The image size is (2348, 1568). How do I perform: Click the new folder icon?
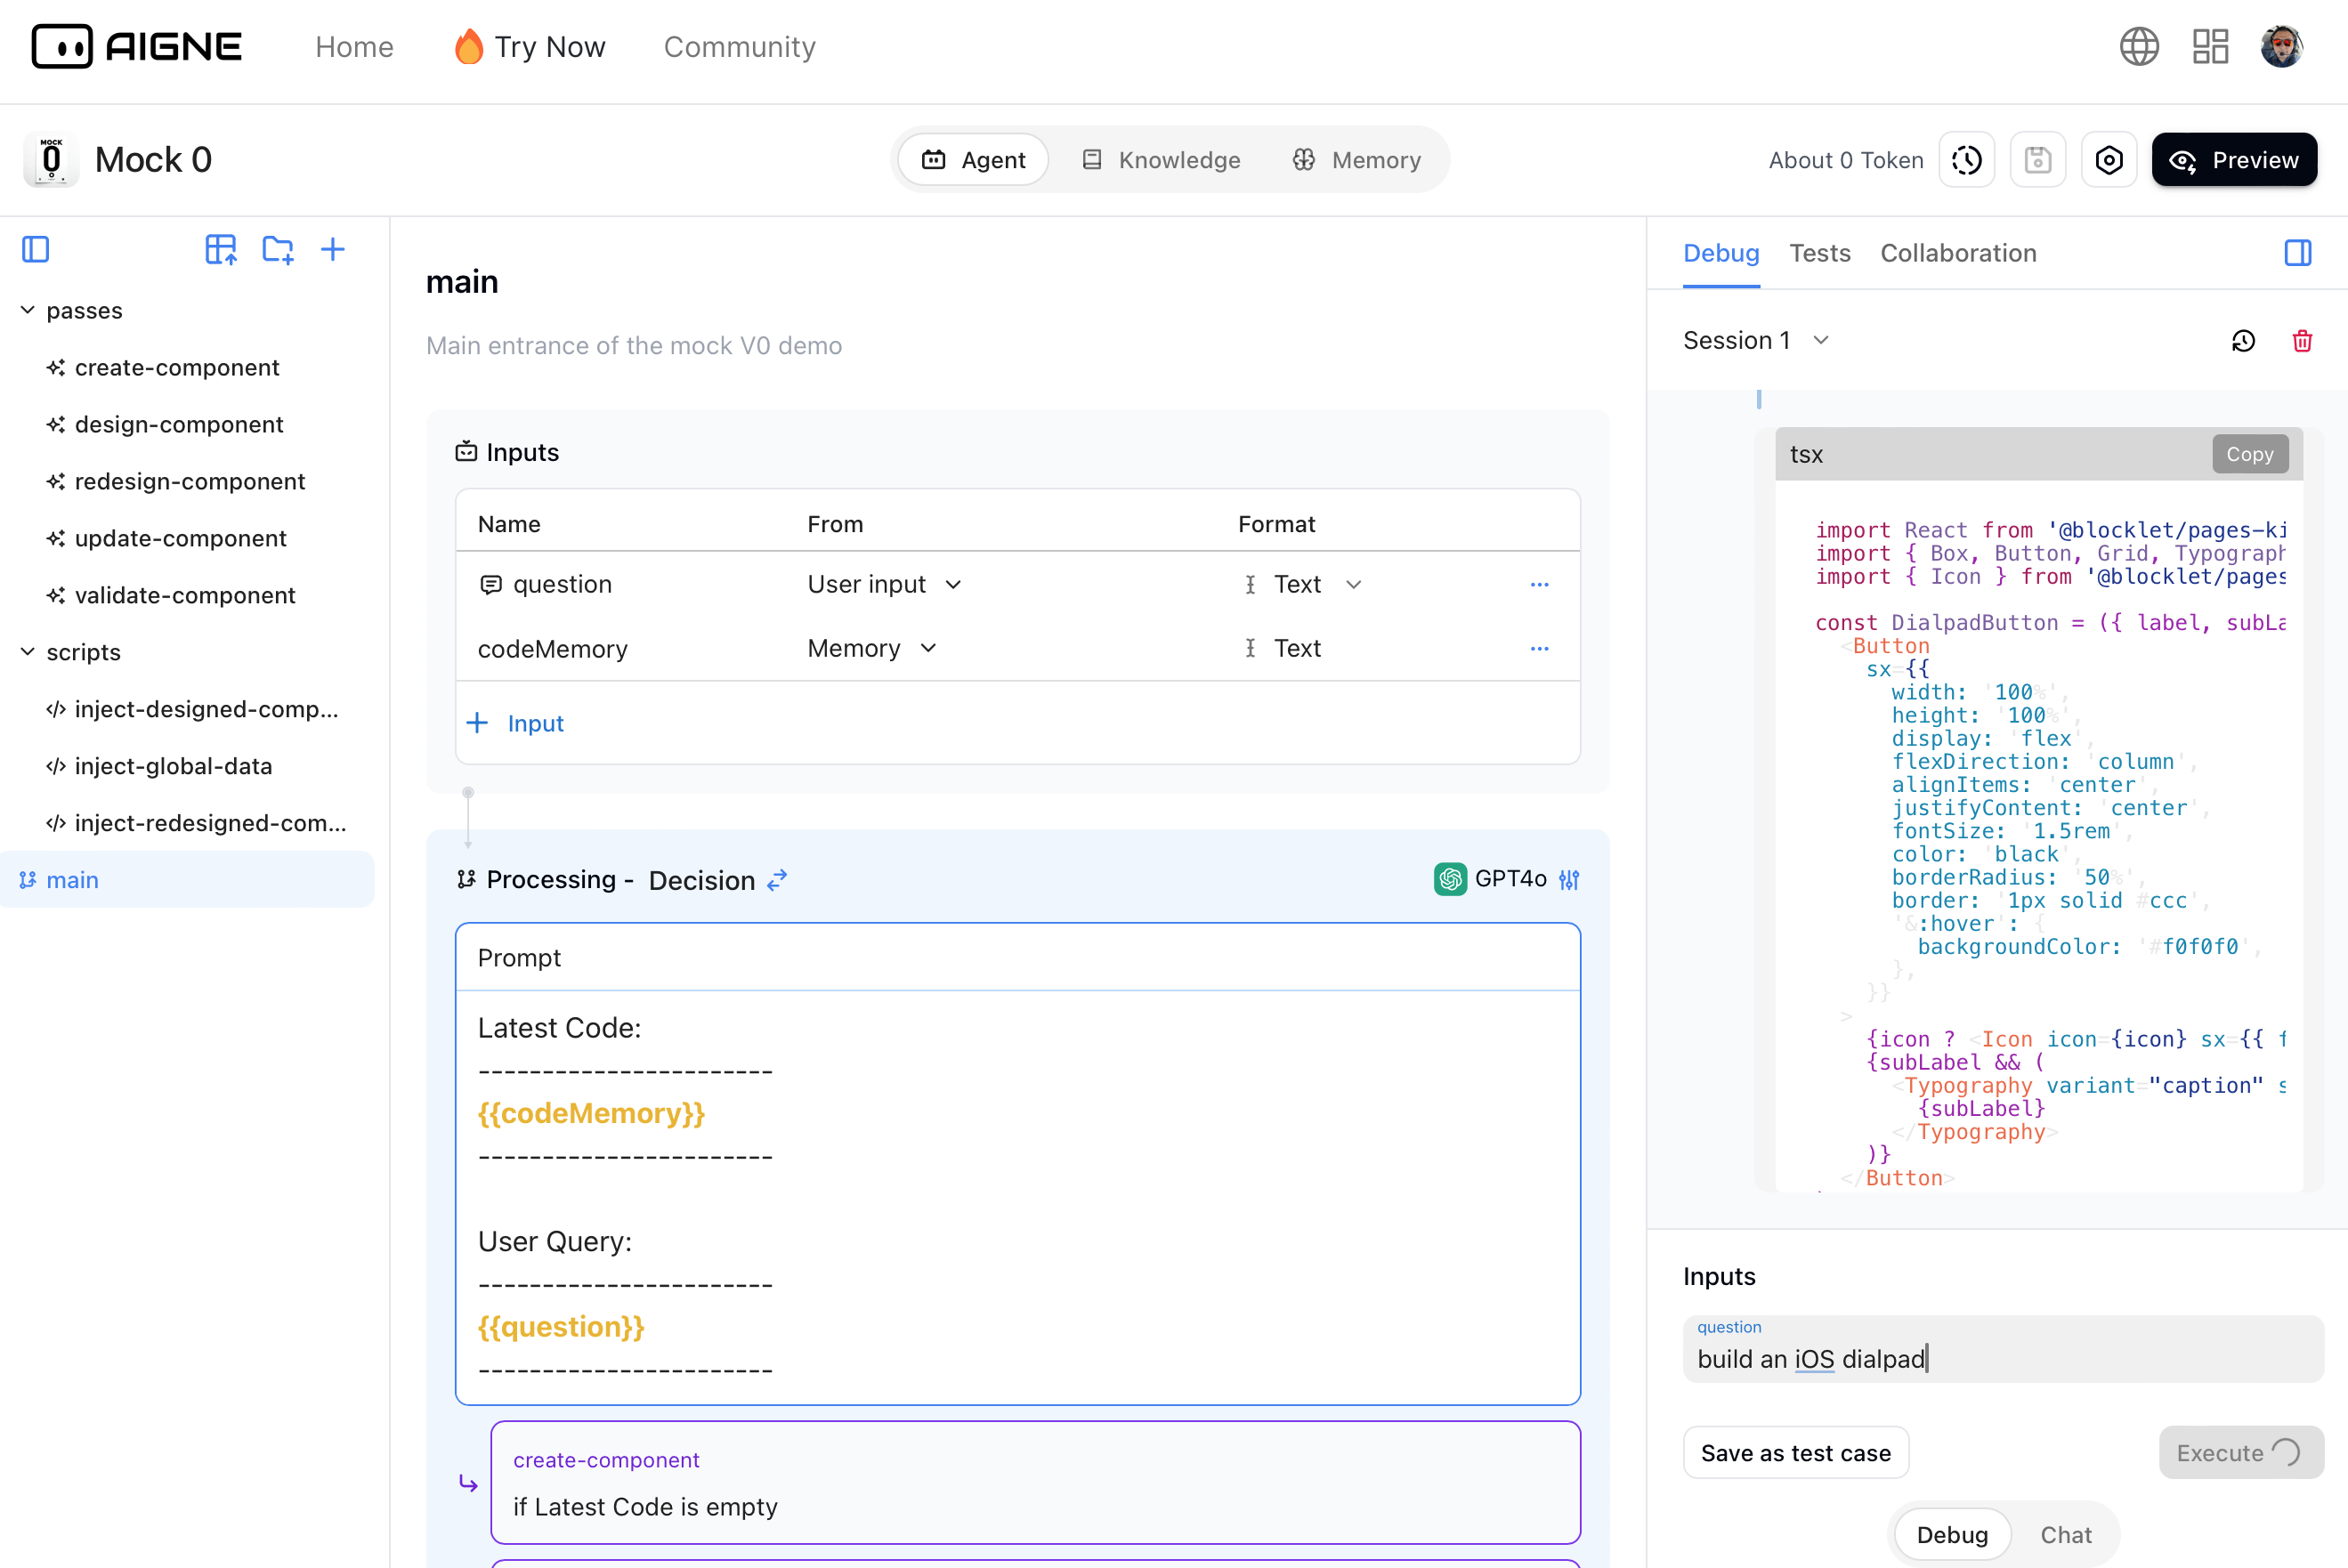pos(277,249)
